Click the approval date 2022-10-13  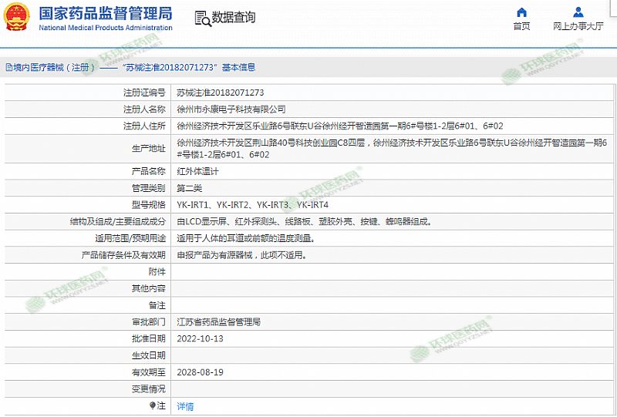(200, 338)
